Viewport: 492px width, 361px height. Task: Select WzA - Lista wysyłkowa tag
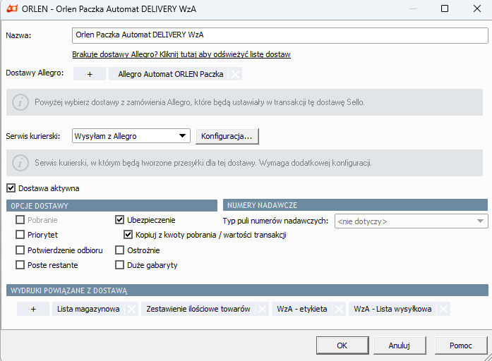pos(392,310)
